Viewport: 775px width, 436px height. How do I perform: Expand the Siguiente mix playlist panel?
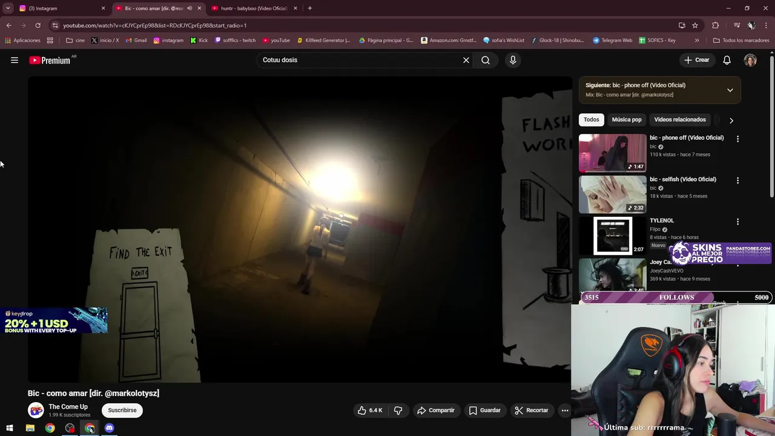pos(730,90)
